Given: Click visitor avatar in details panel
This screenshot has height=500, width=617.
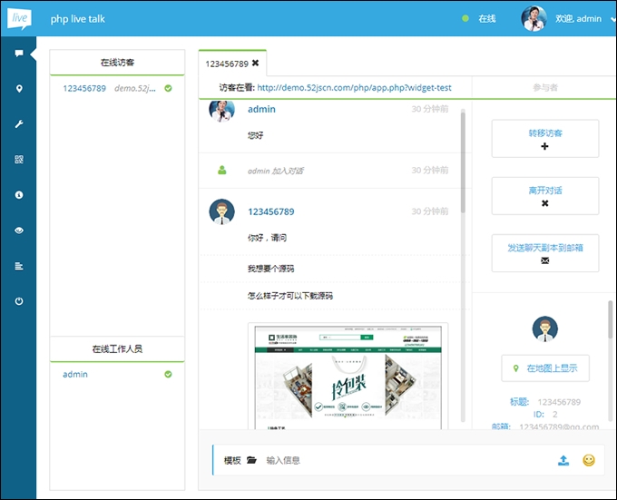Looking at the screenshot, I should click(545, 328).
